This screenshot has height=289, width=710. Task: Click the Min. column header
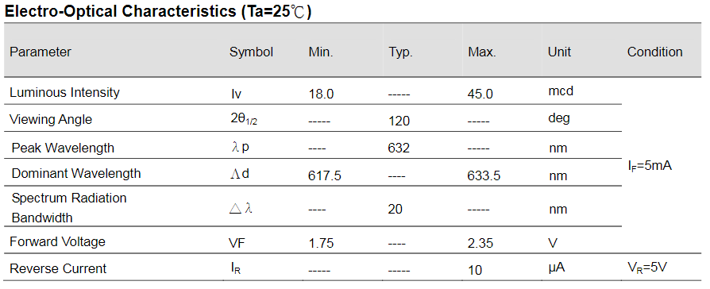pos(321,52)
